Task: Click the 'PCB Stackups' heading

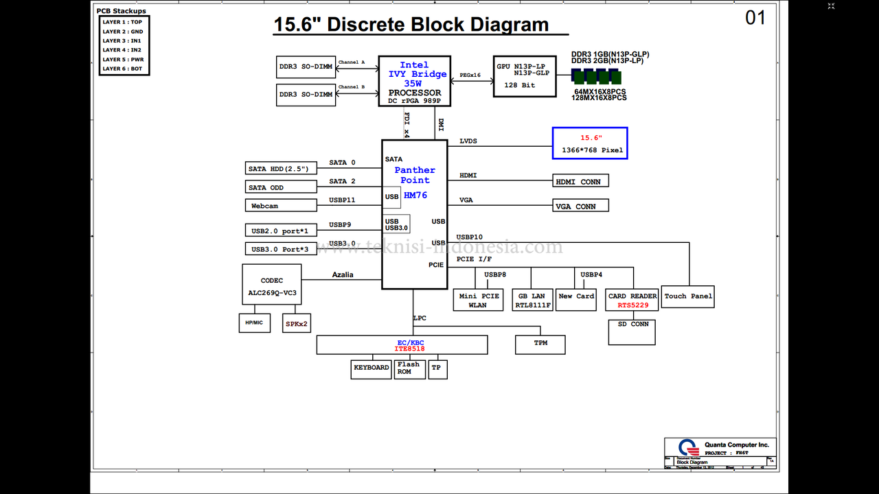Action: [122, 11]
